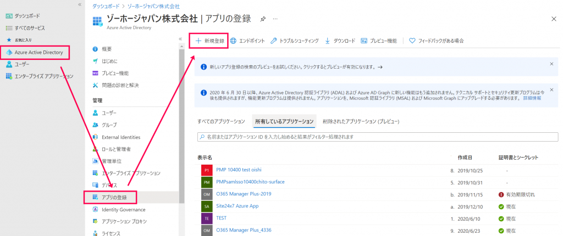Sort by 表示名 column header
Viewport: 563px width, 236px height.
click(205, 158)
